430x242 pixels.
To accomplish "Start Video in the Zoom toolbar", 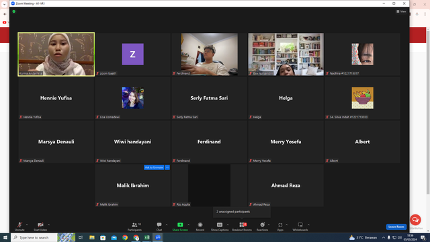I will click(40, 227).
